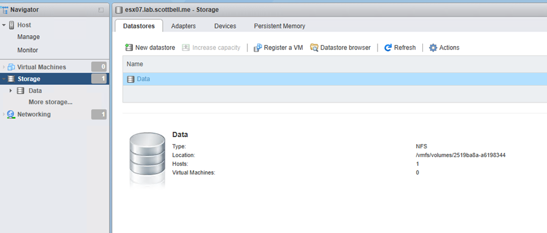Minimize the Navigator panel using collapse icon
Image resolution: width=547 pixels, height=233 pixels.
(101, 10)
